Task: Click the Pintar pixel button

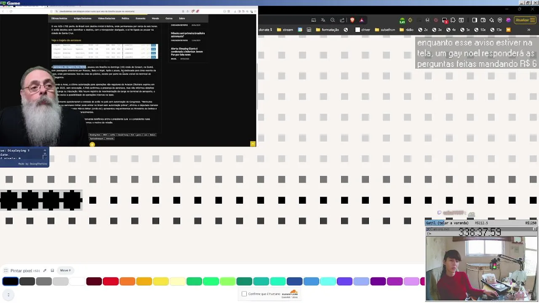Action: (x=25, y=271)
